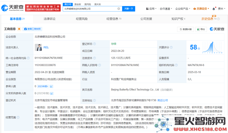Click the 存续 registration status value
The height and width of the screenshot is (133, 228).
pos(114,44)
